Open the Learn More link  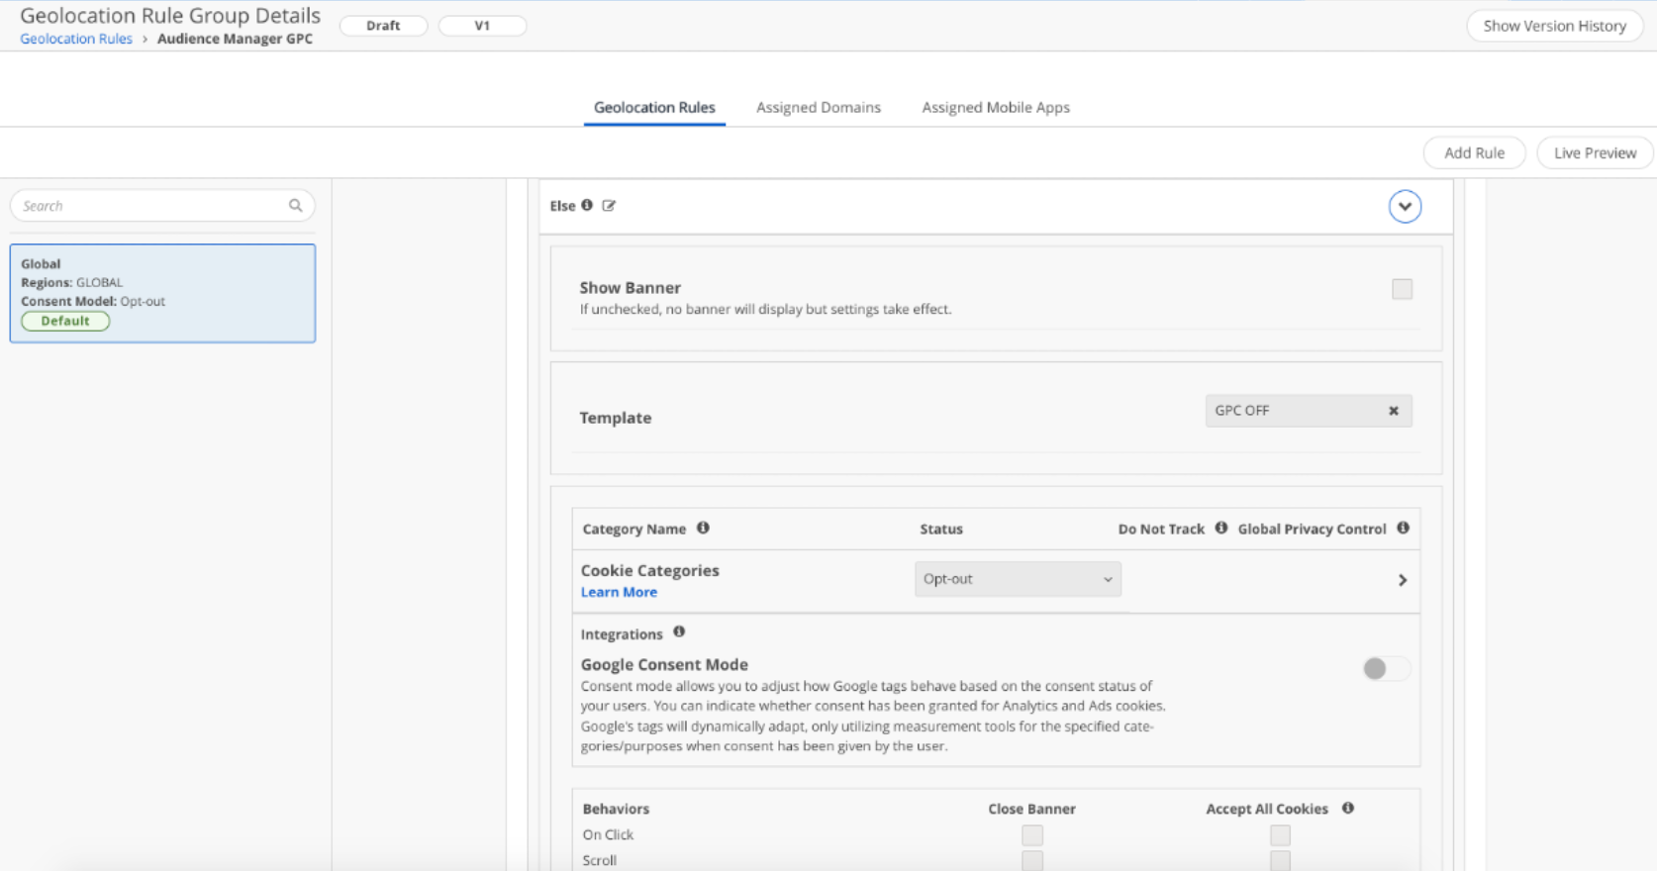pos(619,592)
